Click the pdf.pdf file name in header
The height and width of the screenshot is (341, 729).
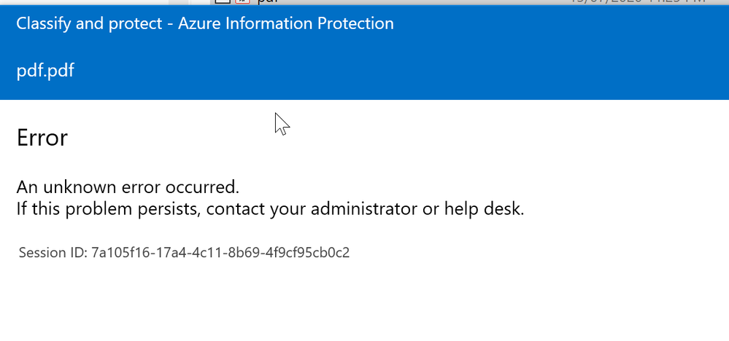pyautogui.click(x=45, y=71)
